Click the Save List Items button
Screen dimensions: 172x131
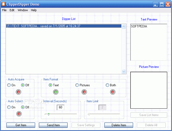[x=149, y=115]
